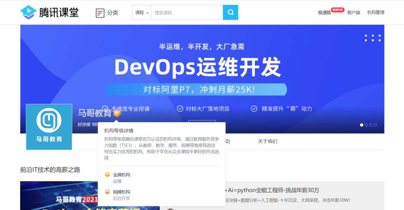Viewport: 404px width, 210px height.
Task: Click the gold badge next to 马哥教育
Action: coord(117,113)
